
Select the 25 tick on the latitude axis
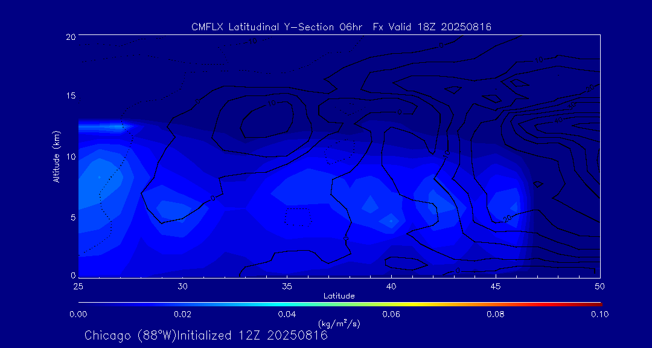pyautogui.click(x=78, y=285)
